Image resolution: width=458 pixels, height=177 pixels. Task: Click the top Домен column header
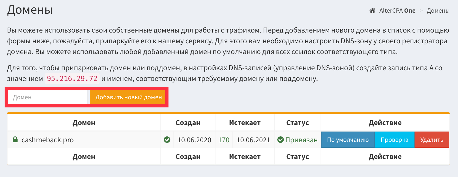point(84,123)
